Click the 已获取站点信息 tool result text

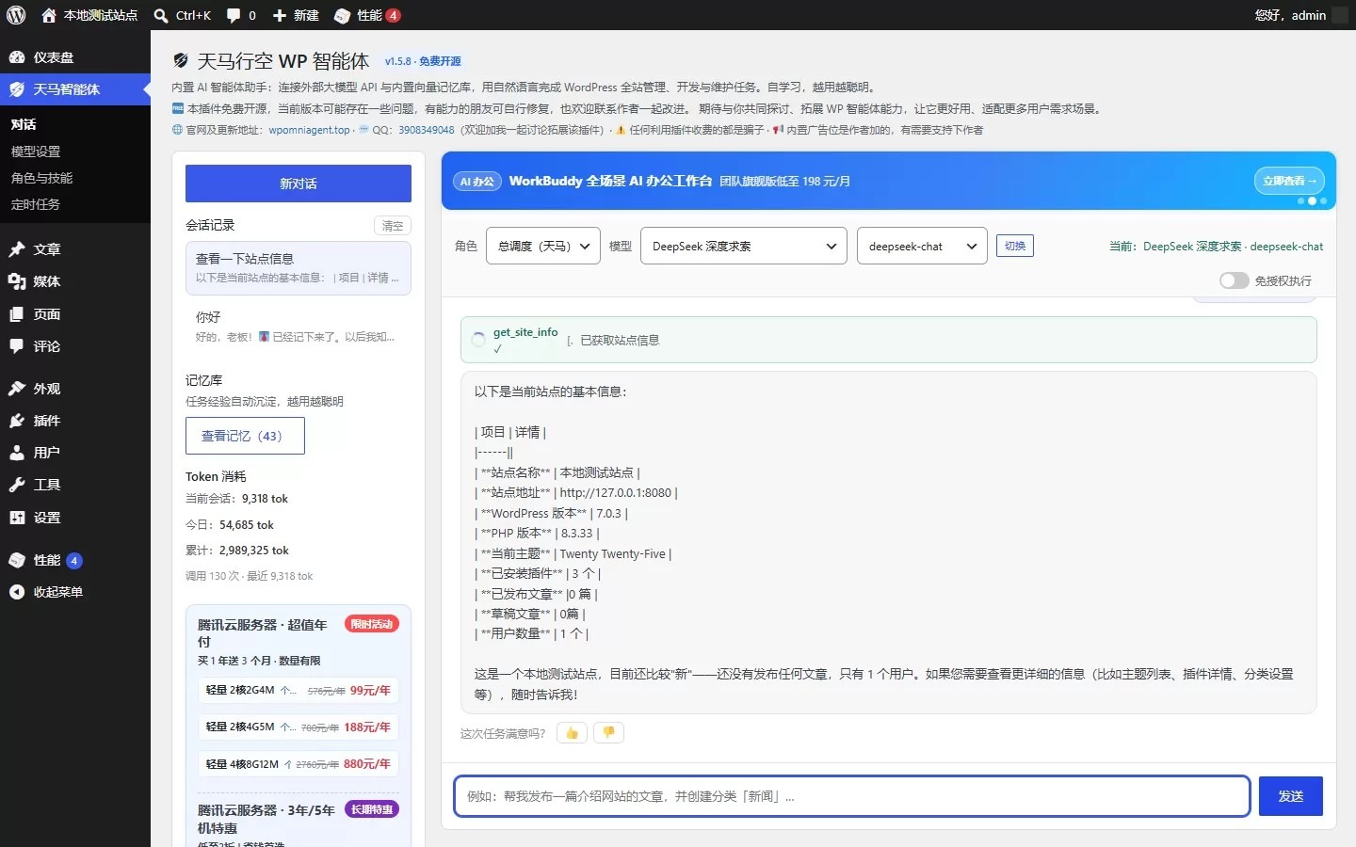click(620, 341)
